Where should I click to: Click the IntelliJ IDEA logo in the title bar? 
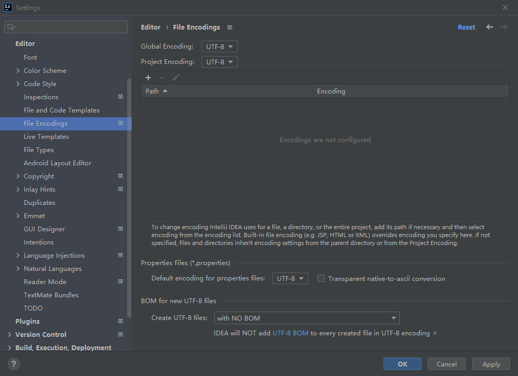click(x=7, y=7)
